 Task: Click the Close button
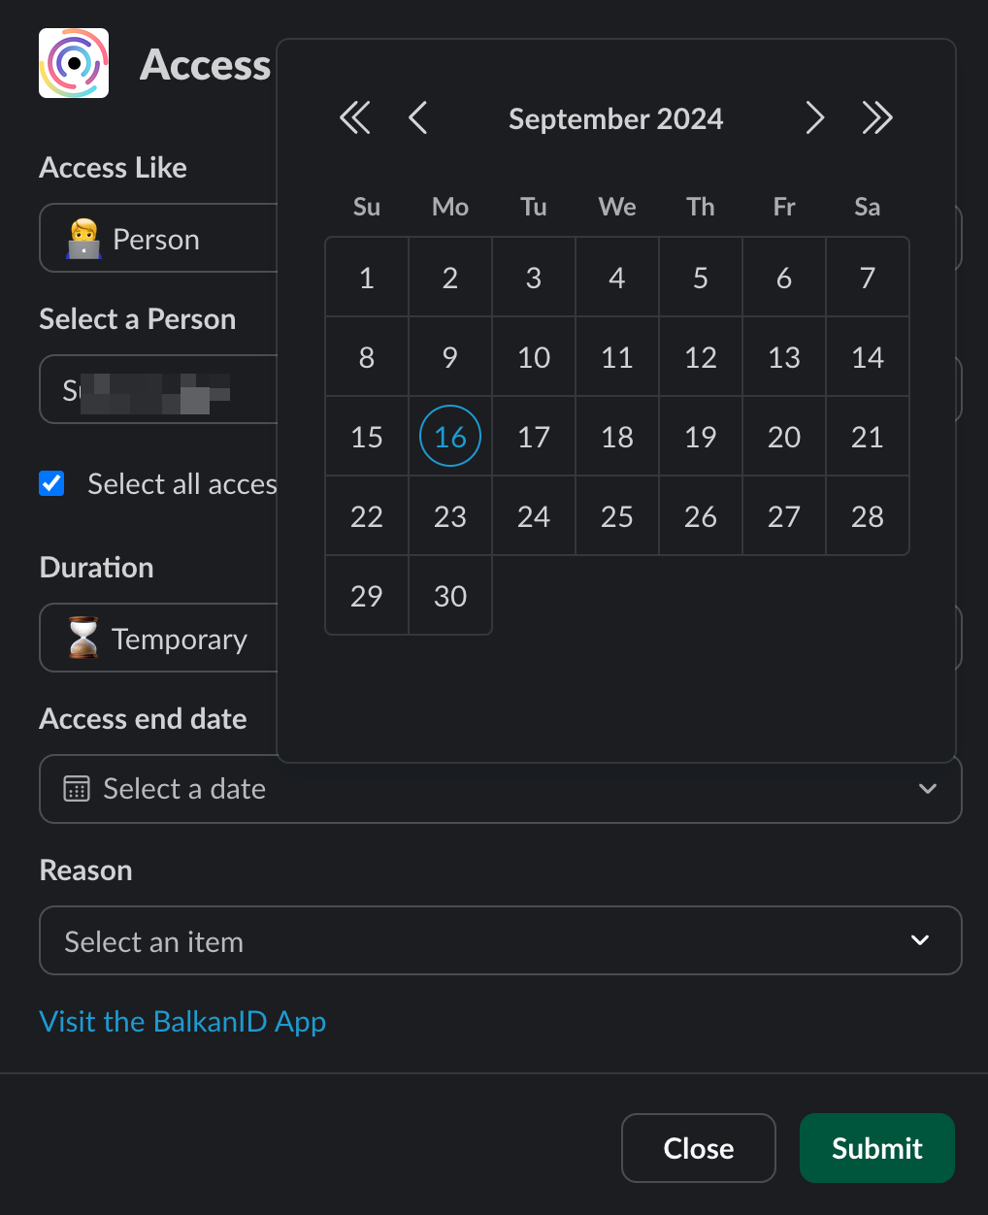(x=698, y=1148)
